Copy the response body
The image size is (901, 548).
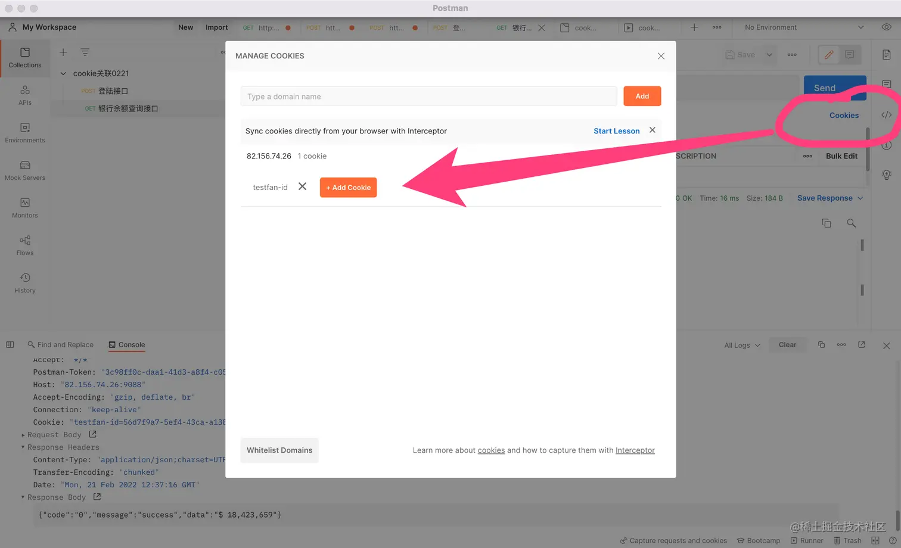pos(827,223)
